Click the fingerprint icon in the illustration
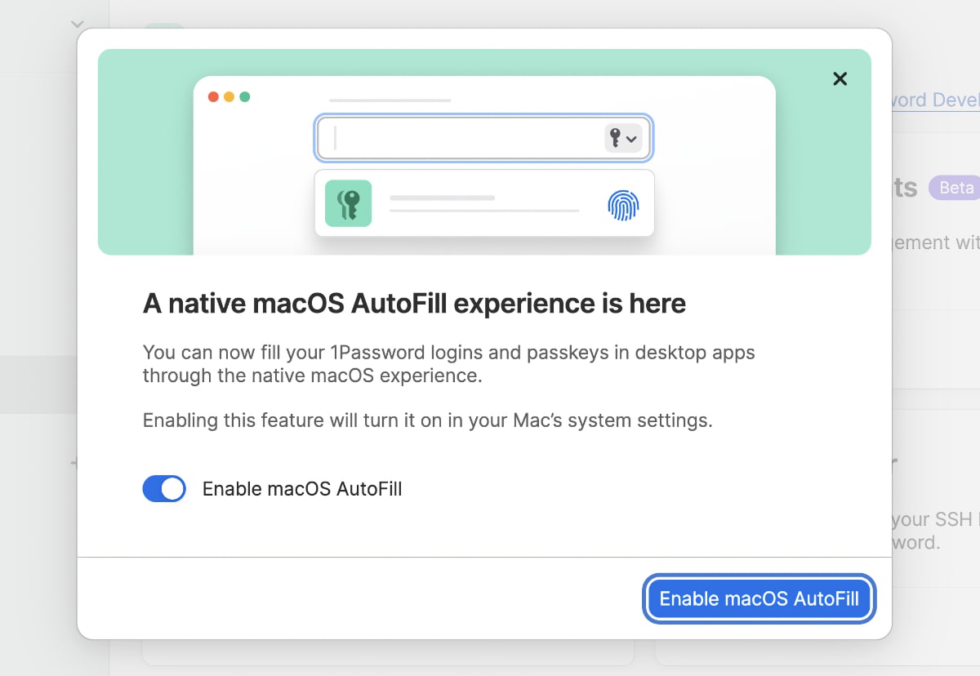980x676 pixels. (x=623, y=205)
